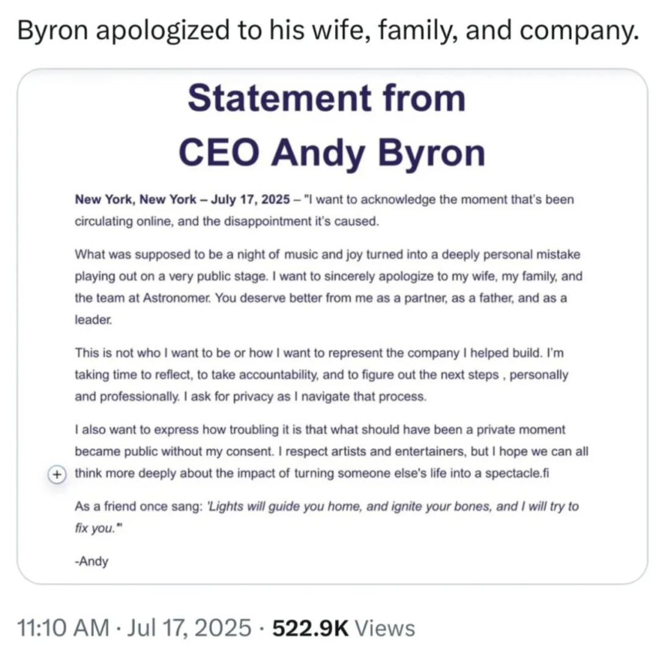The width and height of the screenshot is (659, 646).
Task: Click the word 'Views' after the count
Action: pyautogui.click(x=385, y=627)
